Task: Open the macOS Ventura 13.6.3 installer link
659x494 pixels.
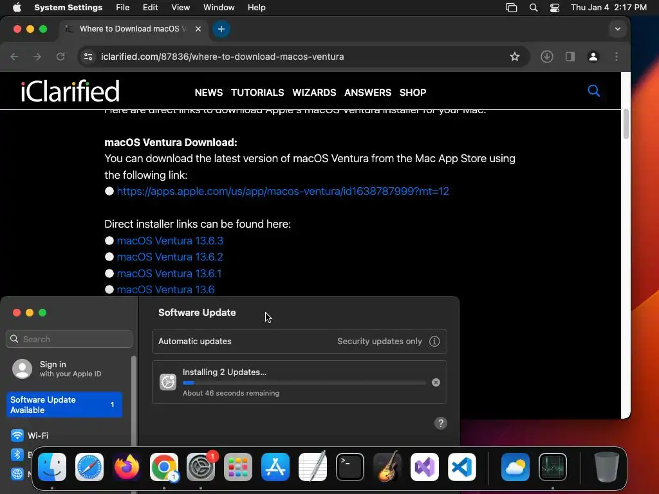Action: [x=170, y=241]
